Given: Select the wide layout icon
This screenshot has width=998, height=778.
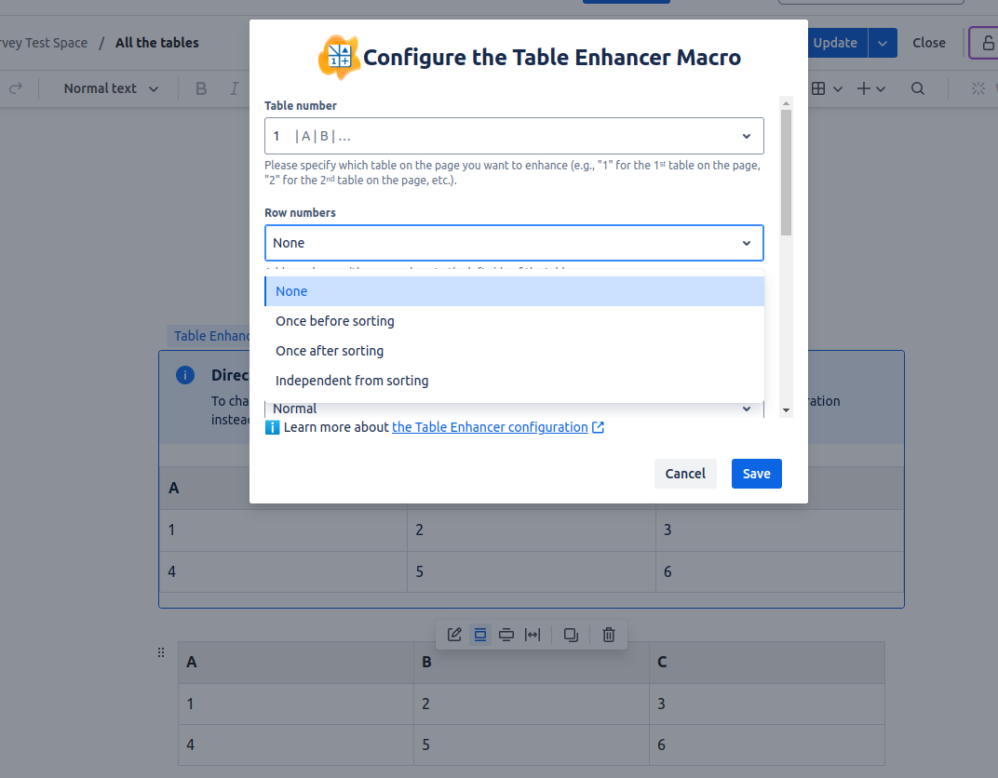Looking at the screenshot, I should (x=506, y=635).
